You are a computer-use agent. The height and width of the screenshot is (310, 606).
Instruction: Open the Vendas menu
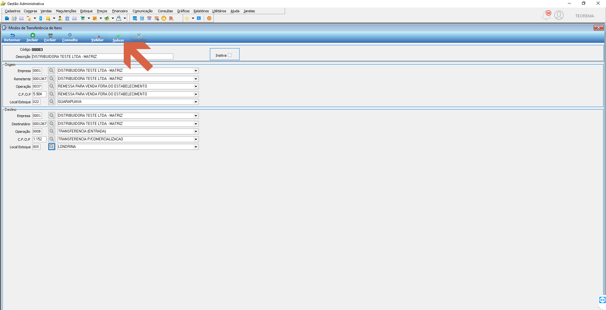point(46,11)
